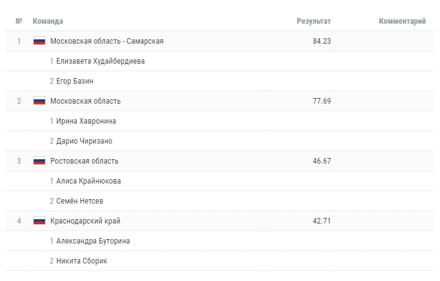Open team Московская область - Самарская
The width and height of the screenshot is (440, 281).
107,41
